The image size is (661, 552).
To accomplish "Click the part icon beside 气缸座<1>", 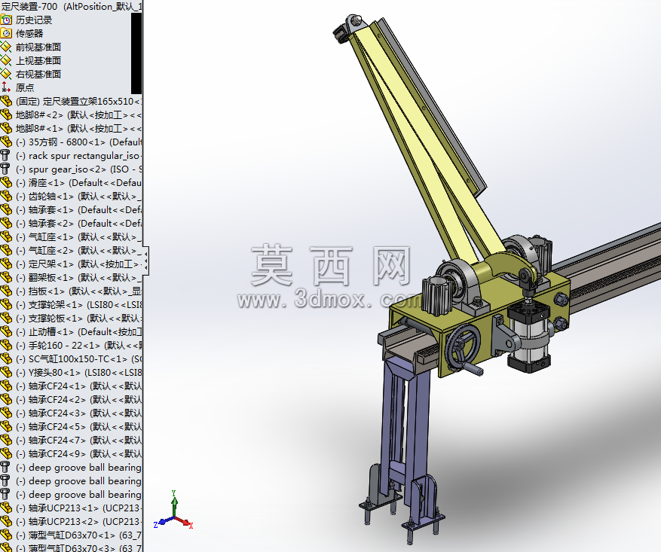I will pos(6,236).
